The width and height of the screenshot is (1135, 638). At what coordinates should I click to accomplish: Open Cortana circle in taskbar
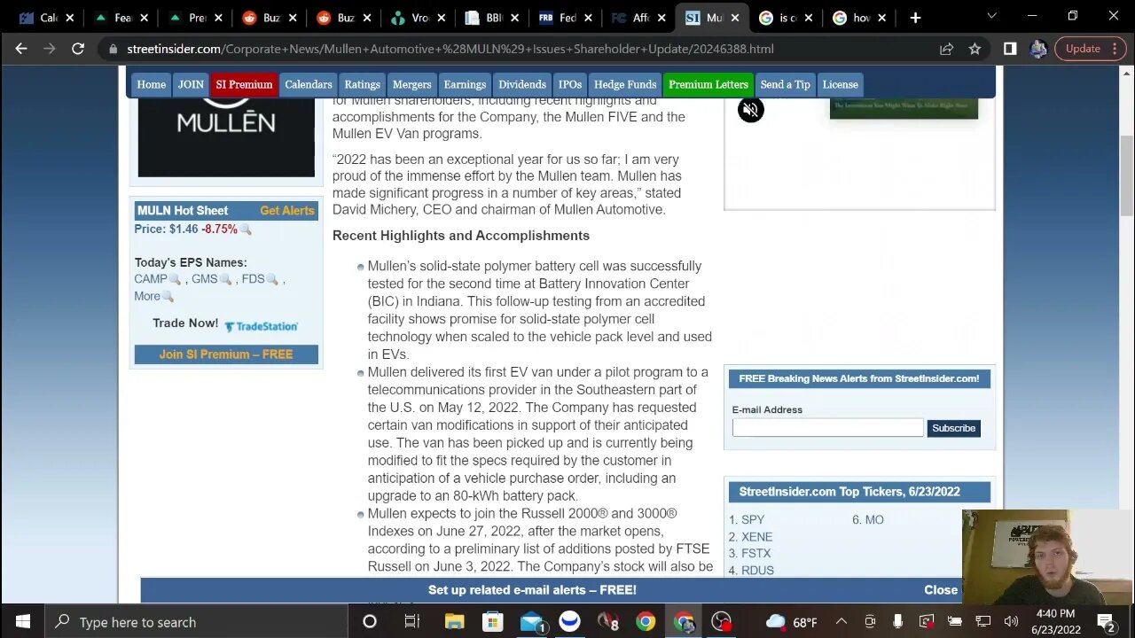point(370,622)
